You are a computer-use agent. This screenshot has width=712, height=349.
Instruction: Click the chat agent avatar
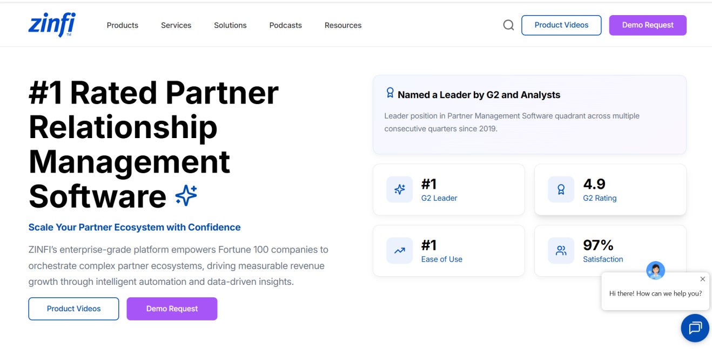tap(656, 270)
